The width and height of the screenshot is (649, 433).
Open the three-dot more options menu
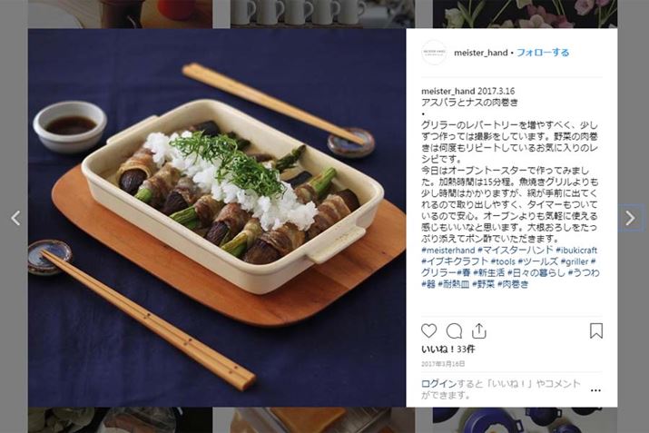[x=595, y=390]
